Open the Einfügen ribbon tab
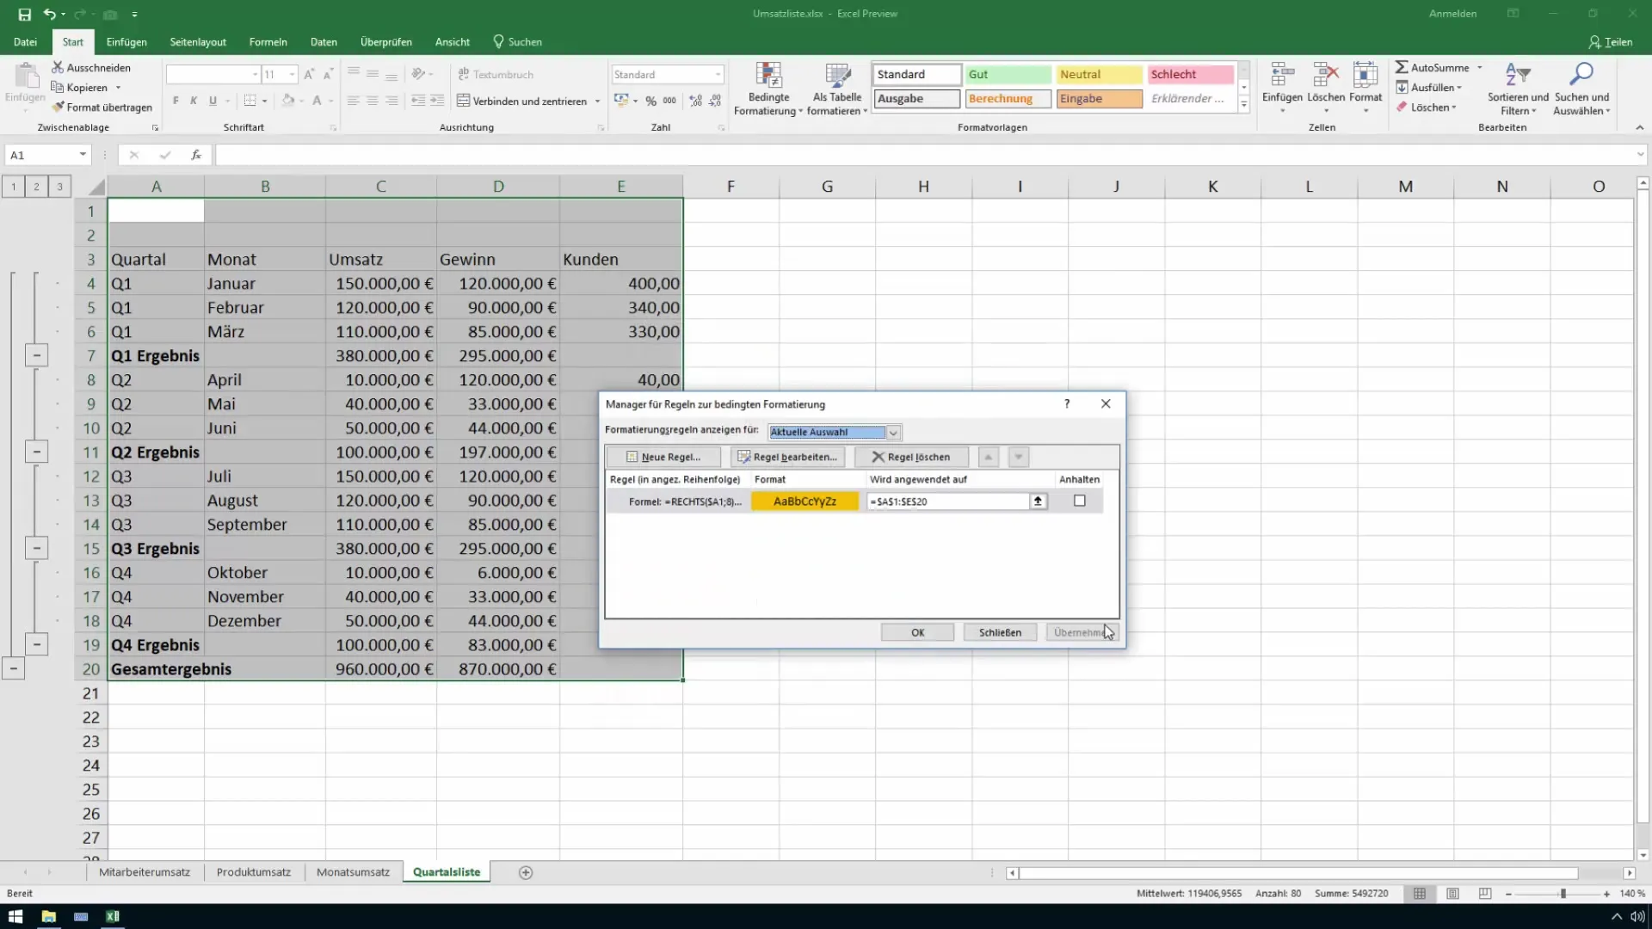Viewport: 1652px width, 929px height. pos(126,41)
